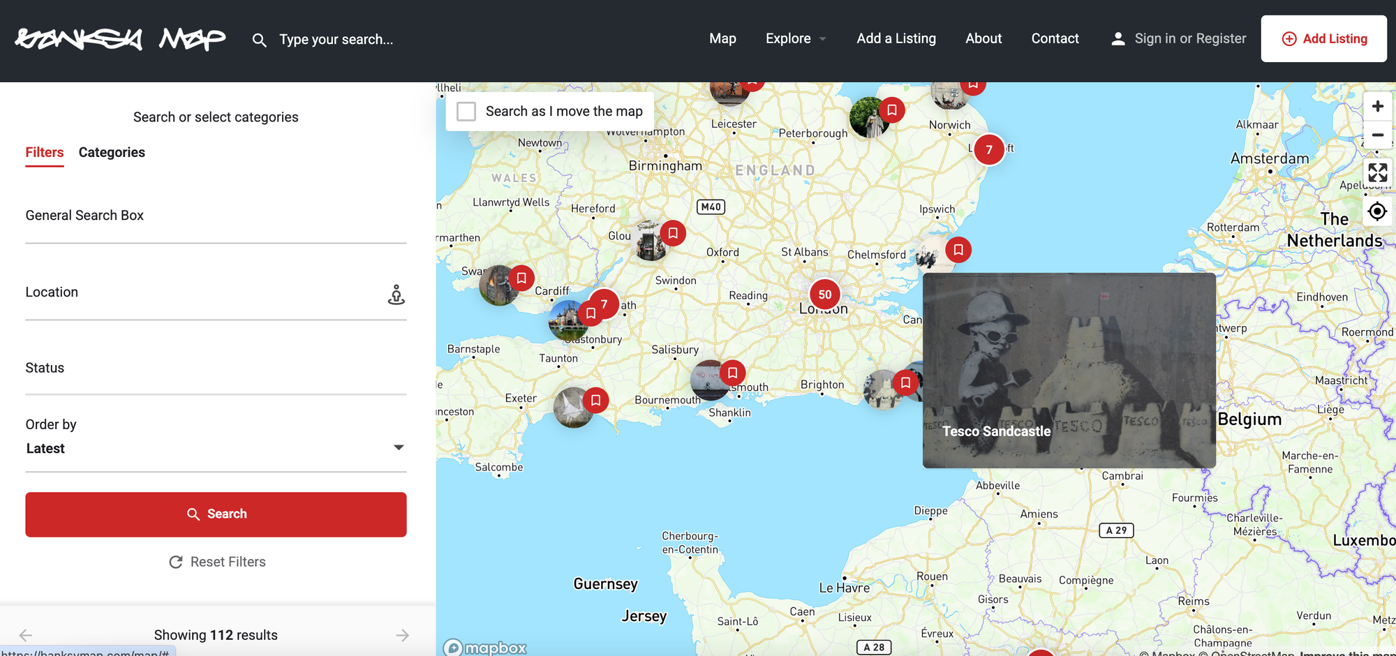The height and width of the screenshot is (656, 1396).
Task: Click Reset Filters
Action: point(217,562)
